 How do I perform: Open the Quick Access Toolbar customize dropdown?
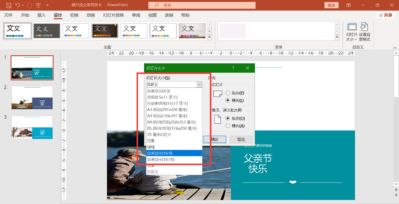tap(47, 5)
